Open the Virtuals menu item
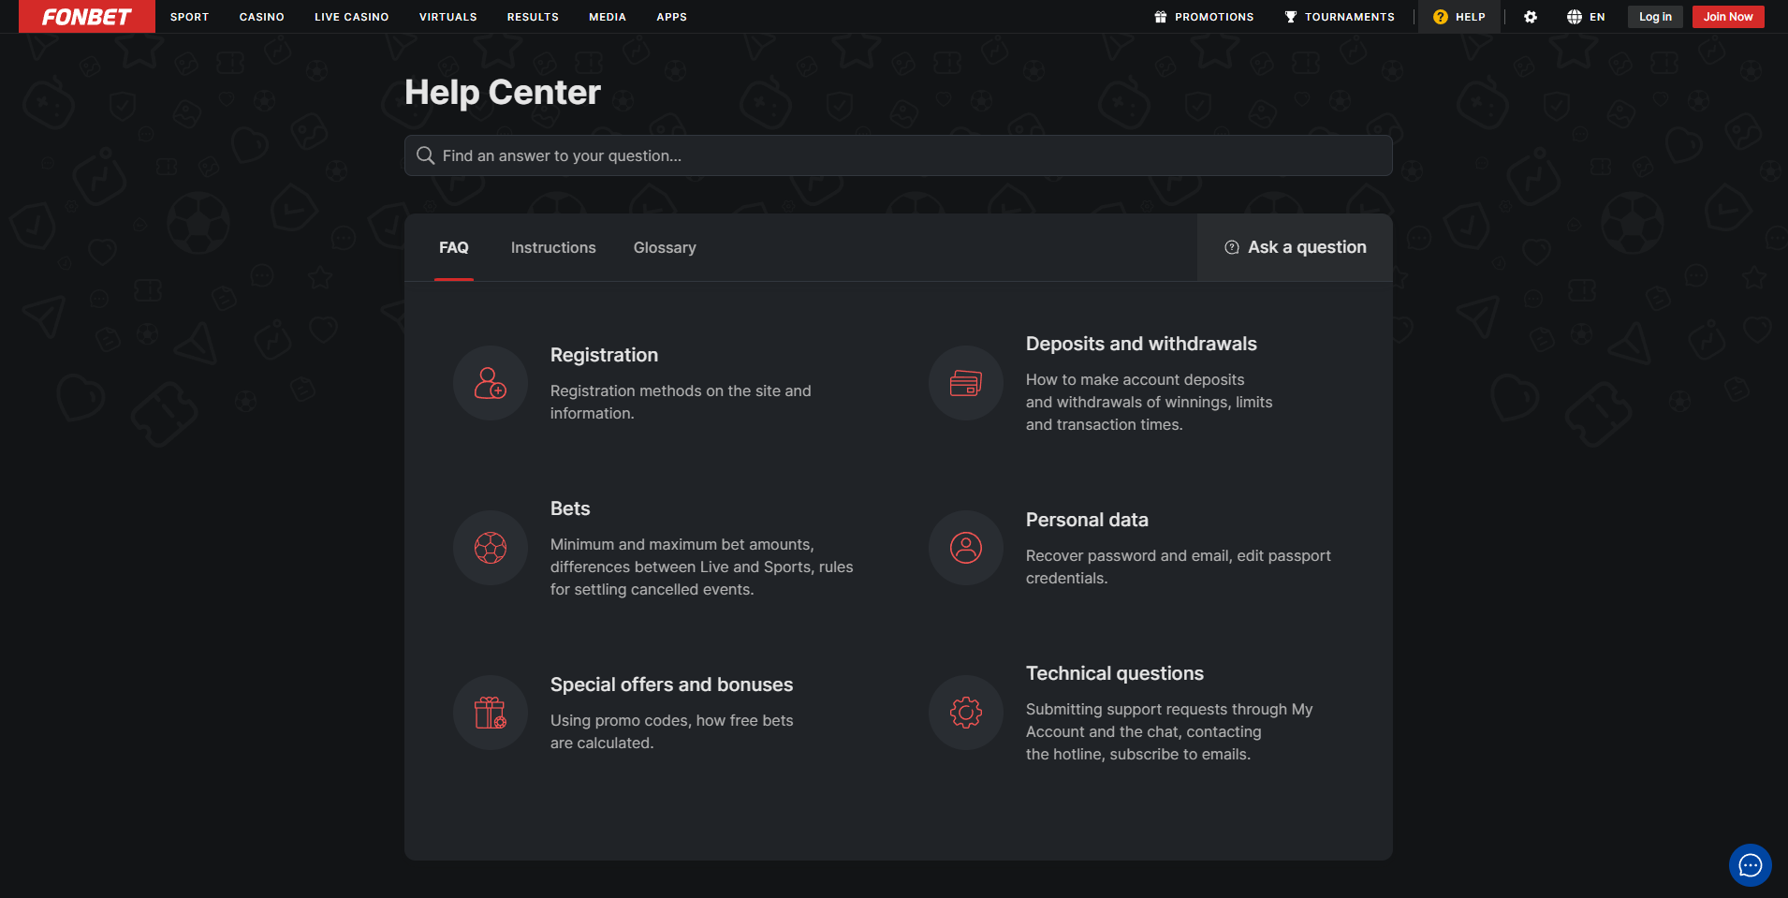This screenshot has width=1788, height=898. 447,17
